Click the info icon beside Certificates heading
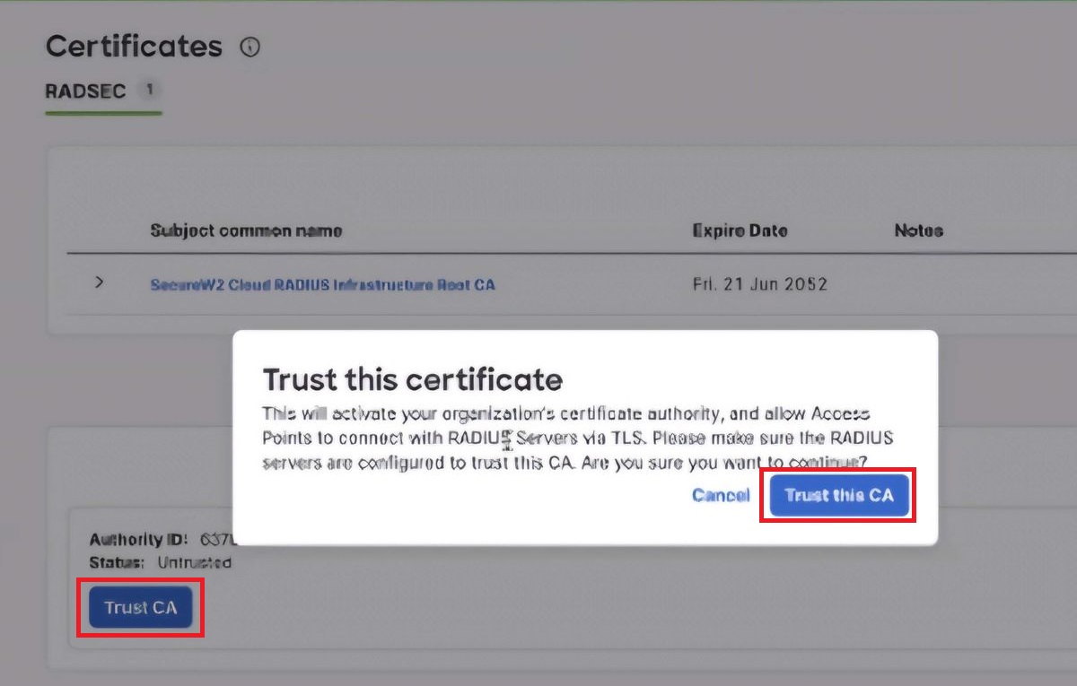Viewport: 1077px width, 686px height. (x=250, y=48)
